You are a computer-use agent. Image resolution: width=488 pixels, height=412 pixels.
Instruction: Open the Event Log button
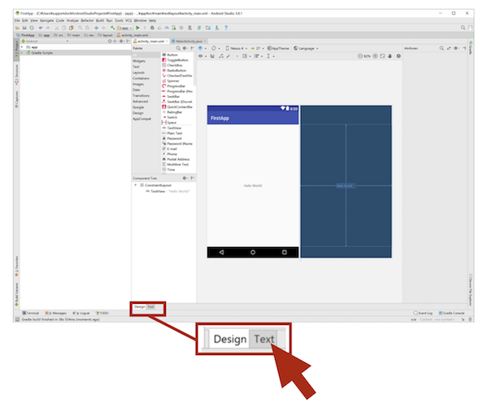coord(423,313)
